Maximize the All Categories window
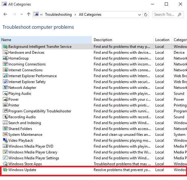 coord(166,4)
